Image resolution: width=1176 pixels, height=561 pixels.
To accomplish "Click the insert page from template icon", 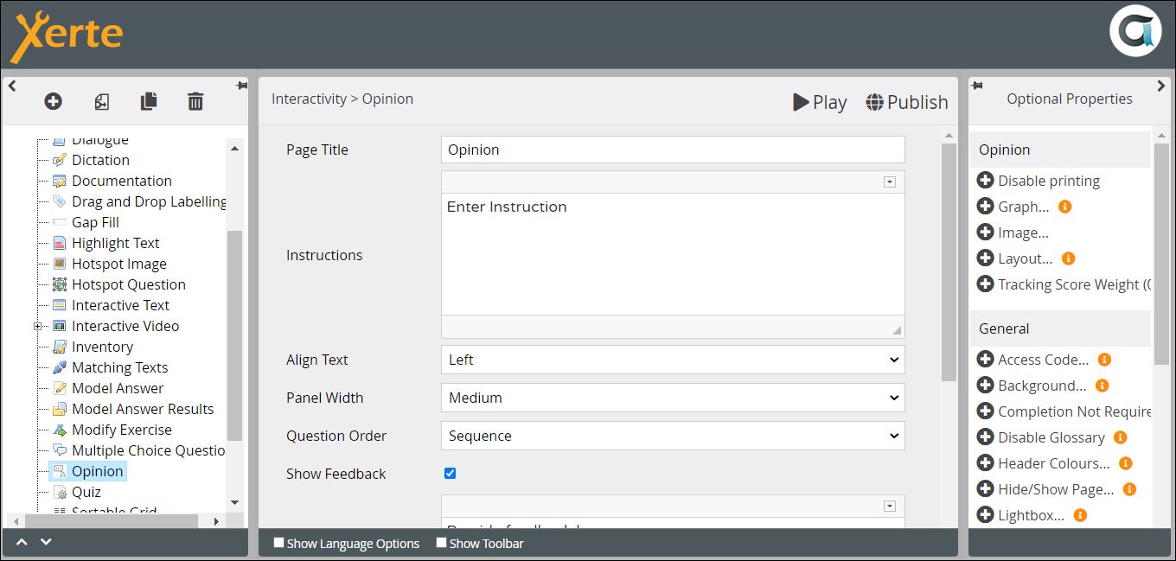I will (101, 101).
